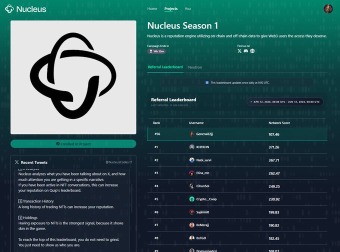
Task: Switch to the Referral Leaderboard tab
Action: click(x=165, y=67)
